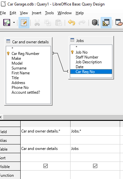Toggle the Design View icon
The height and width of the screenshot is (179, 123).
pyautogui.click(x=106, y=23)
